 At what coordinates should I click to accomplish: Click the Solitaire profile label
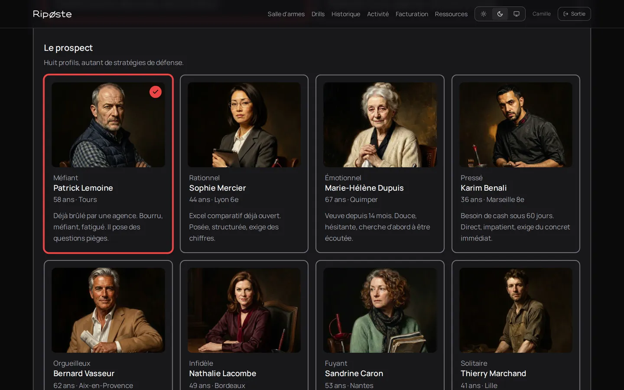[x=474, y=363]
